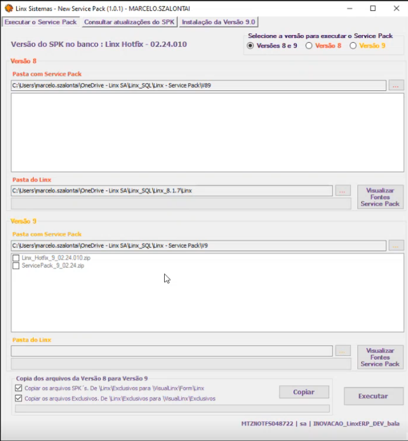This screenshot has height=441, width=408.
Task: Click Visualizar Fontes Service Pack for Versão 9
Action: 380,357
